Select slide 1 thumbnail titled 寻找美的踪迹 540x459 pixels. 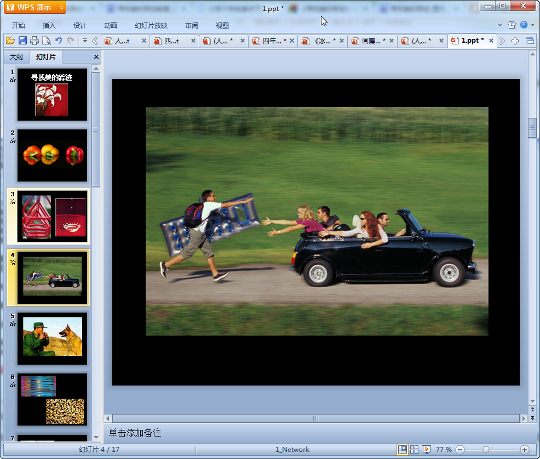click(x=53, y=94)
